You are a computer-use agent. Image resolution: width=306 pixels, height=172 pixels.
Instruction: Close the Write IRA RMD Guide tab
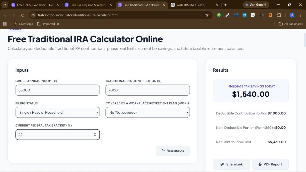click(217, 5)
